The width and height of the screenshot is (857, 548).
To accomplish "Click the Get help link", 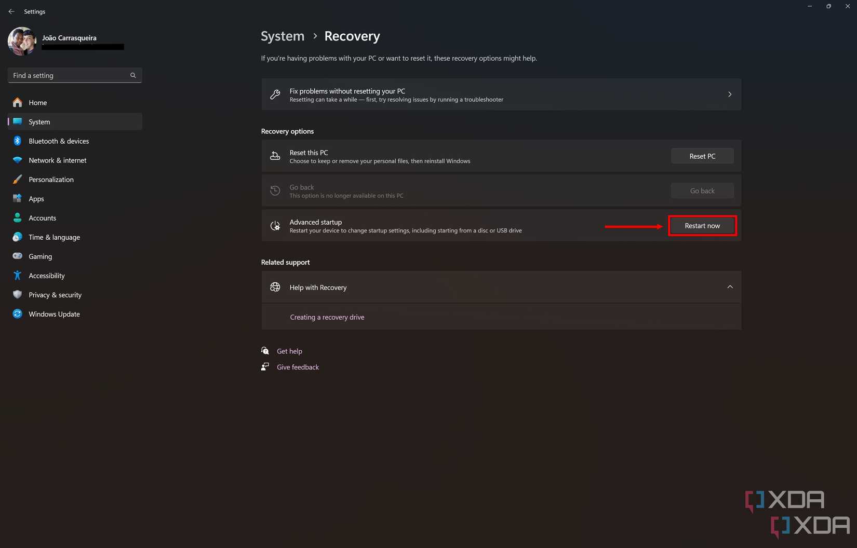I will tap(289, 351).
